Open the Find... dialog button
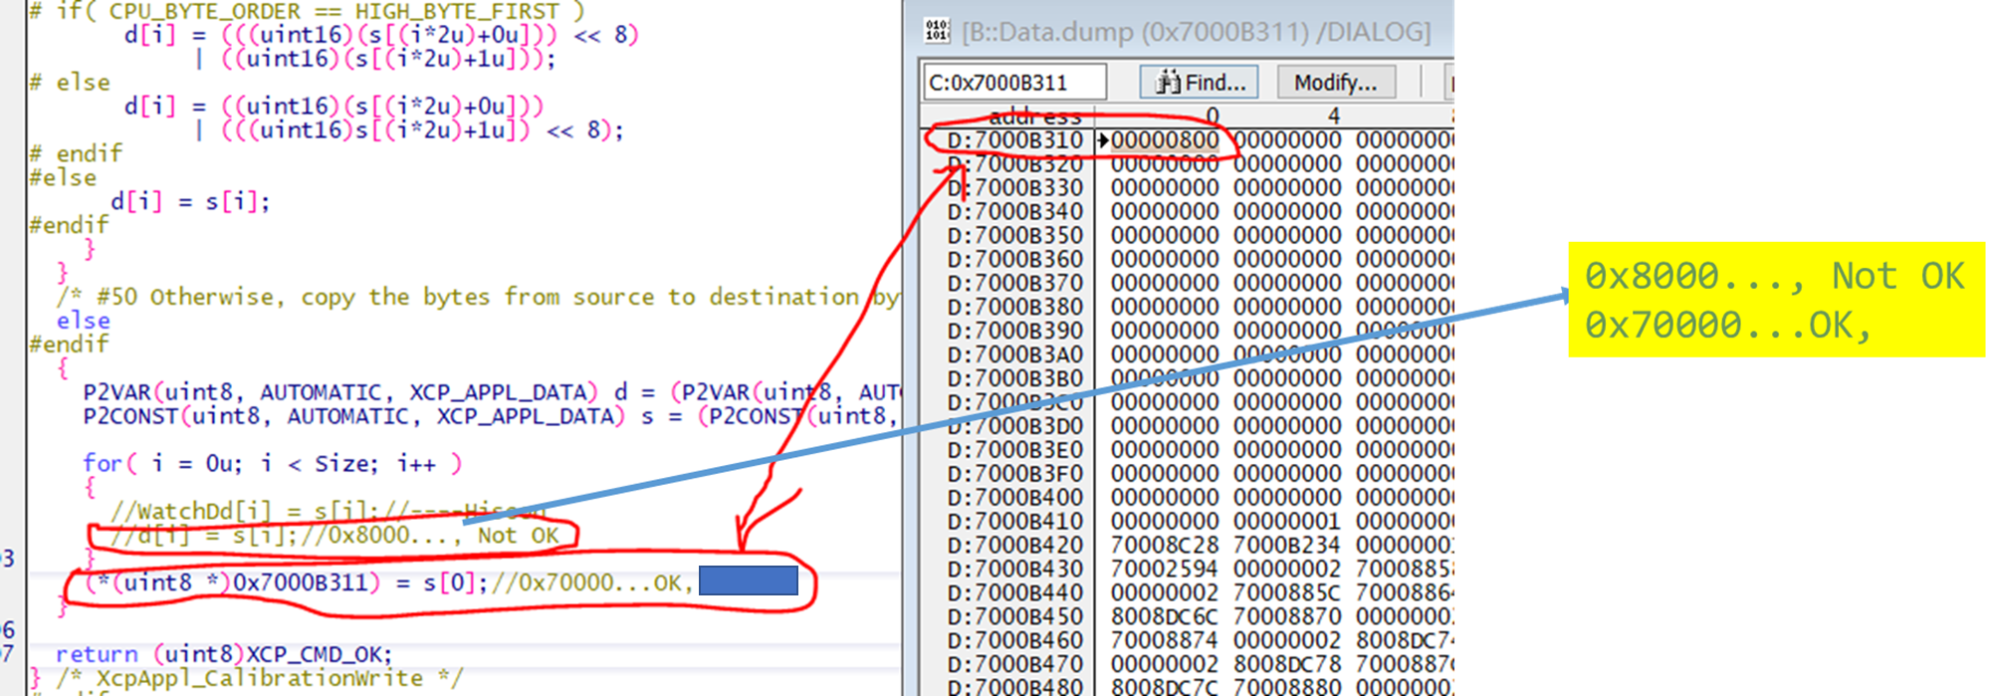Image resolution: width=1991 pixels, height=696 pixels. point(1199,83)
